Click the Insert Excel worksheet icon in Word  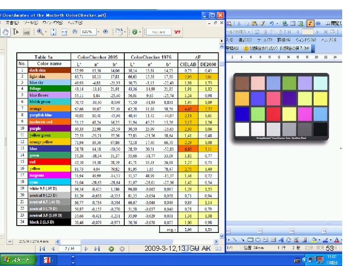tap(300, 23)
